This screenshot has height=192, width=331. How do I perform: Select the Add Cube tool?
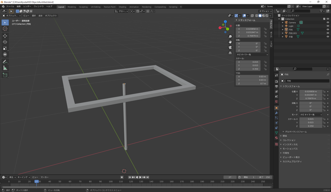5,75
